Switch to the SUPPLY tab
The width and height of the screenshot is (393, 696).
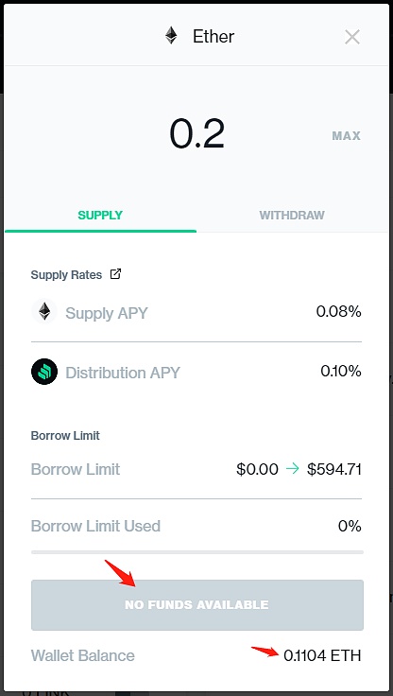pos(100,216)
